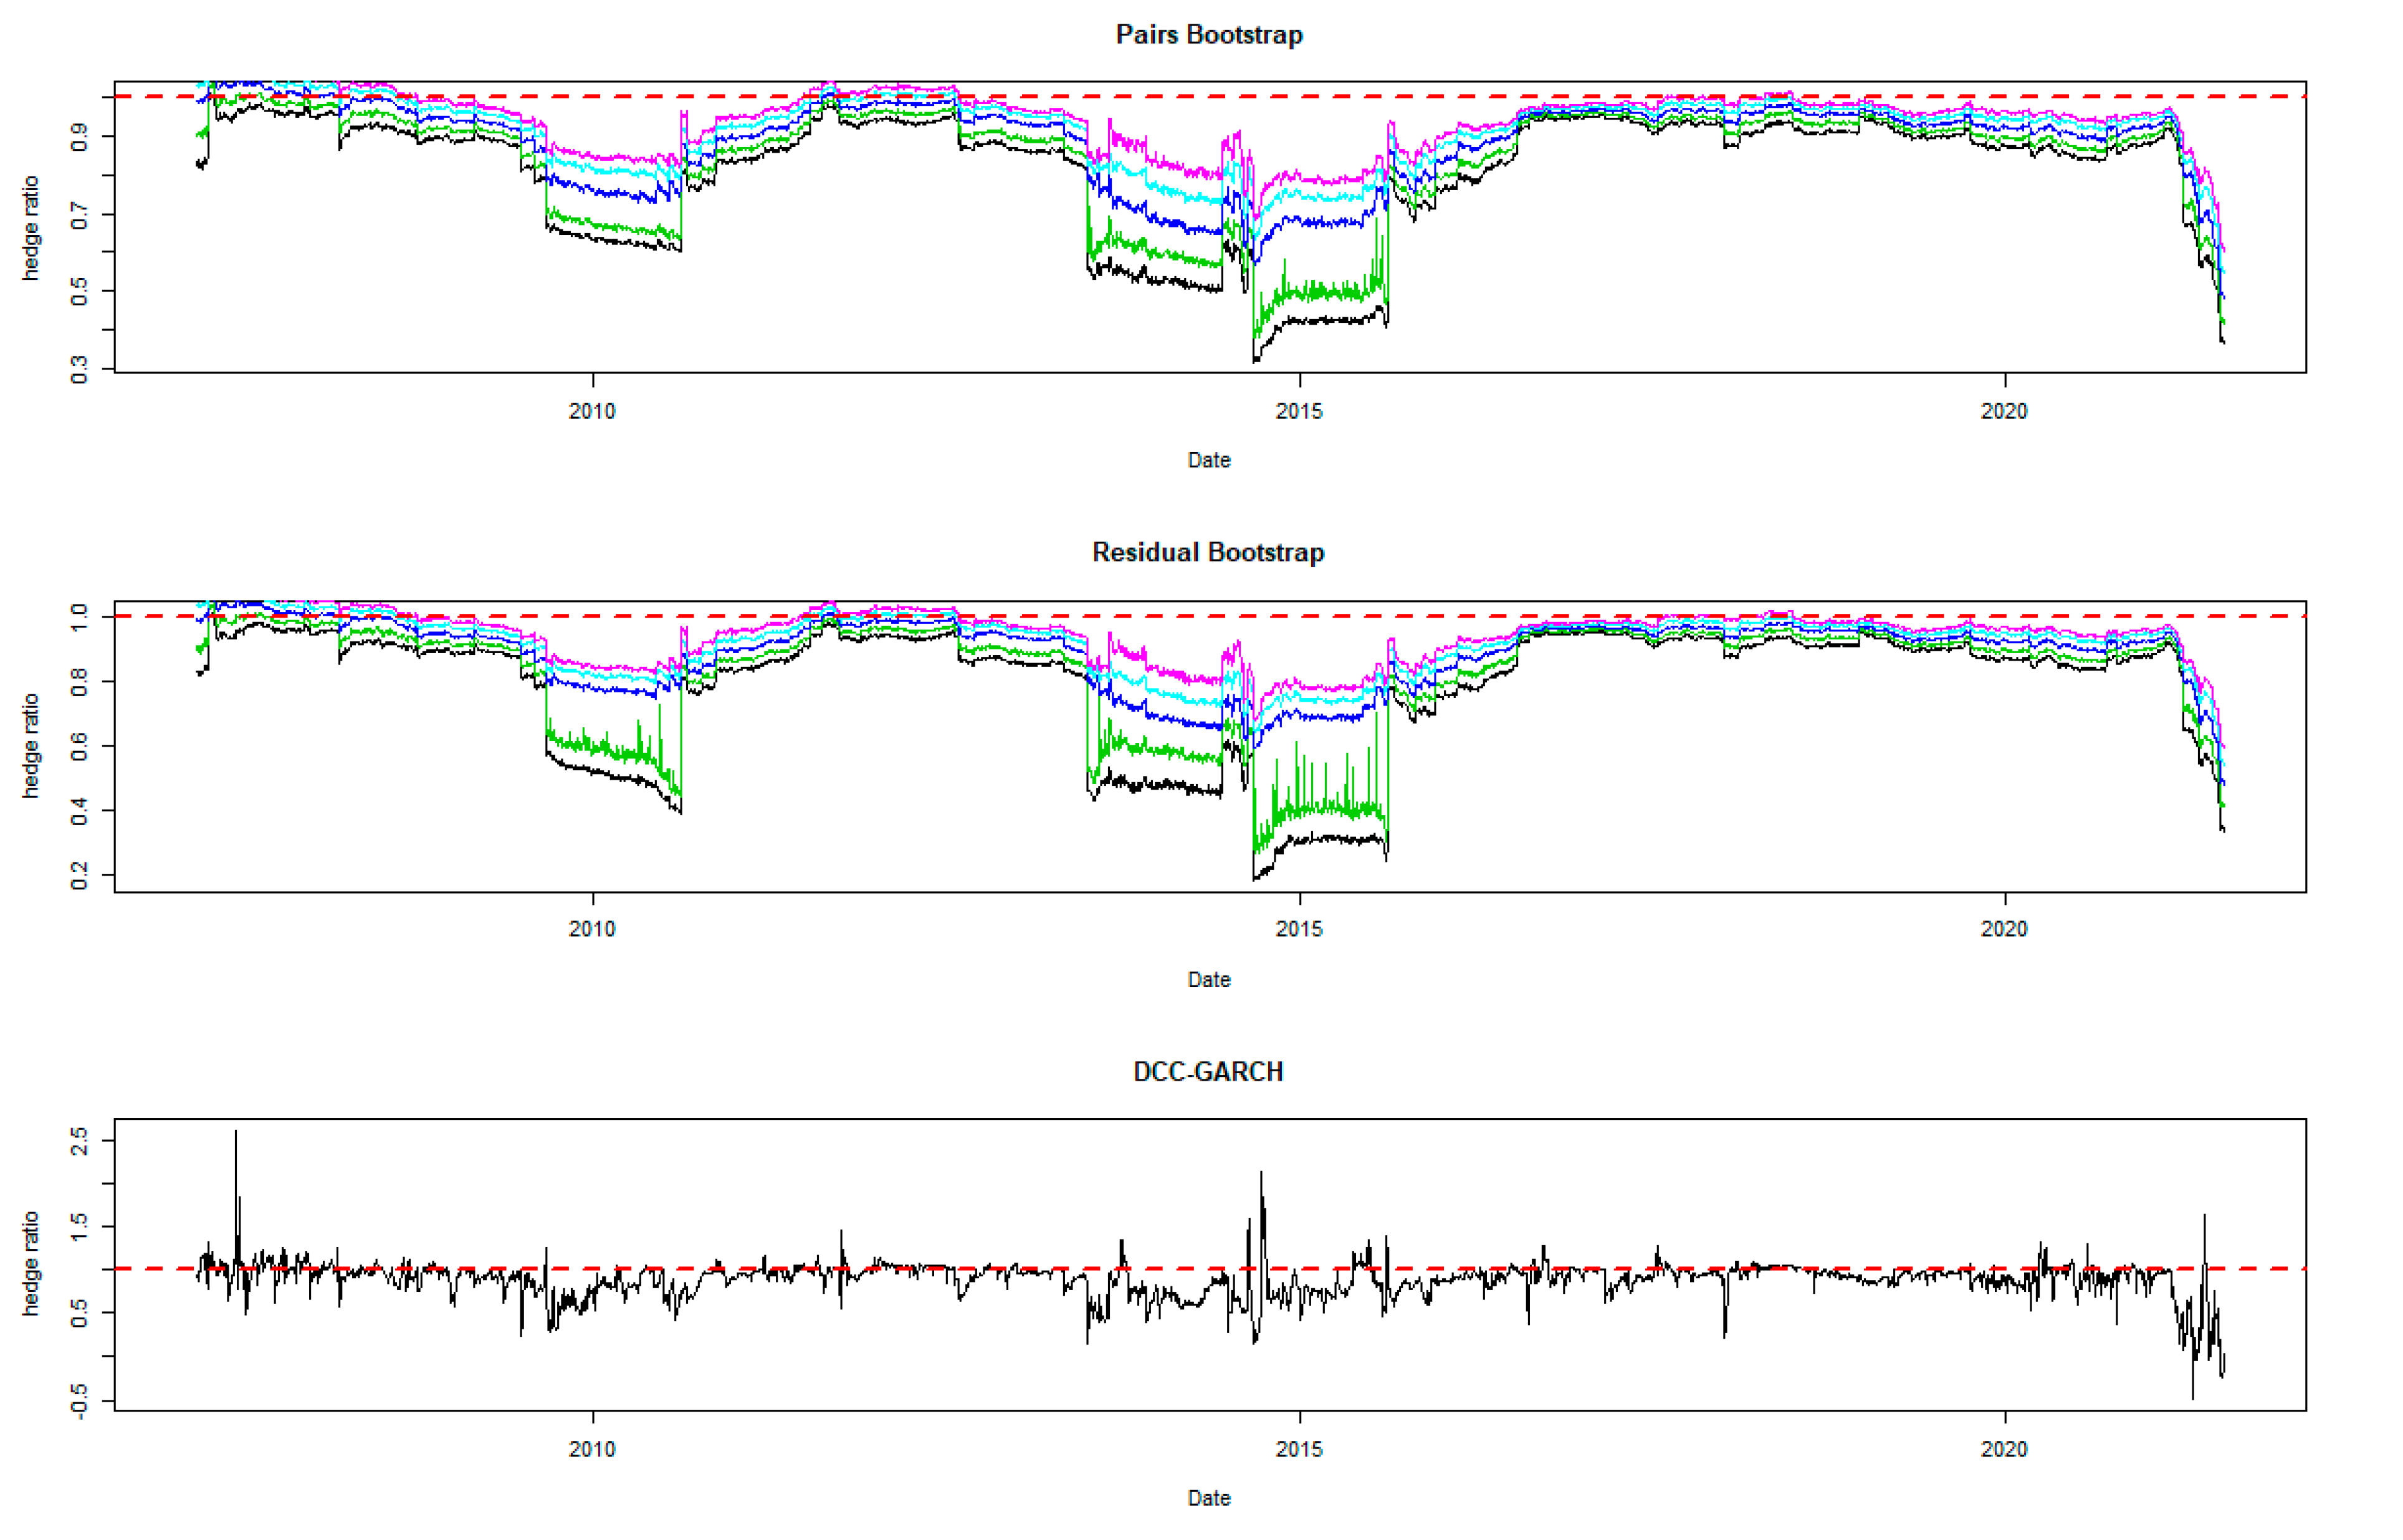This screenshot has height=1540, width=2403.
Task: Click hedge ratio y-axis label of Pairs Bootstrap
Action: point(31,228)
